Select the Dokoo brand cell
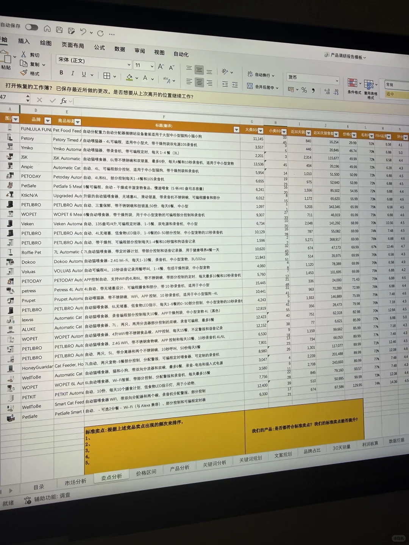 pyautogui.click(x=36, y=262)
